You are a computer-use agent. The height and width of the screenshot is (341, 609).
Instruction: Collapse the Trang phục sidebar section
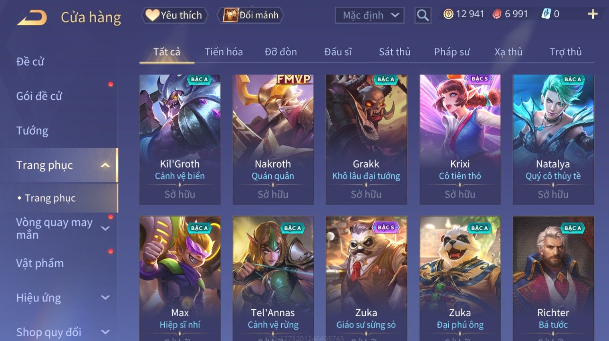click(x=105, y=165)
